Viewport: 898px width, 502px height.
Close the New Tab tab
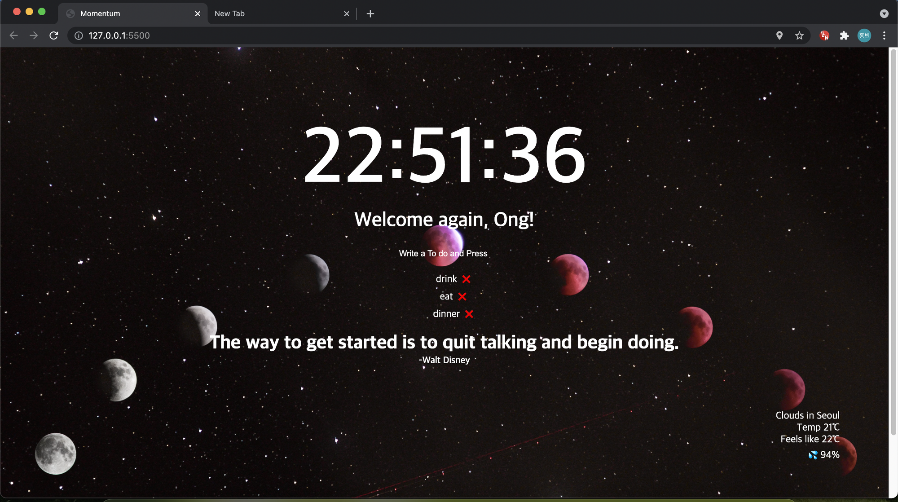point(347,13)
